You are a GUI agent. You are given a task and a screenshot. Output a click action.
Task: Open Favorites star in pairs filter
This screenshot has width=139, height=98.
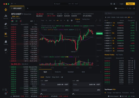click(x=106, y=17)
